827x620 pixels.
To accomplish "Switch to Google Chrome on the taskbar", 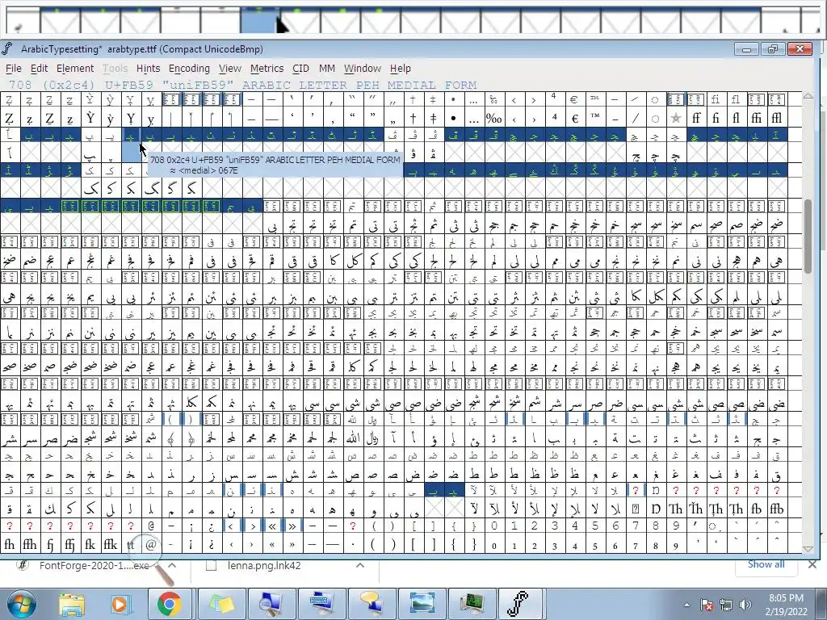I will [x=168, y=604].
